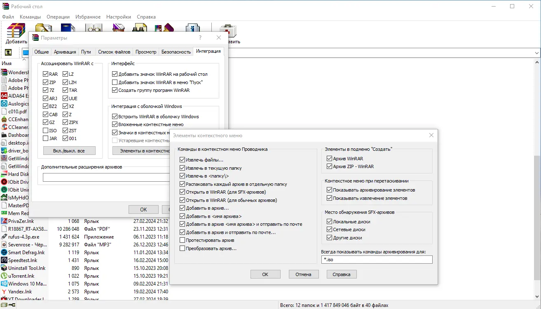The width and height of the screenshot is (541, 309).
Task: Select the IsMyHdO file icon
Action: pyautogui.click(x=5, y=197)
